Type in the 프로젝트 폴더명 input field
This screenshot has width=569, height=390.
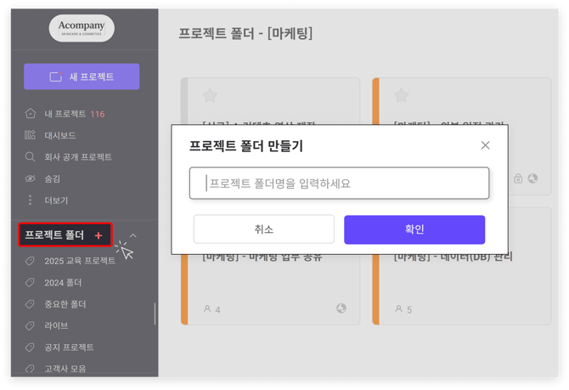pos(339,184)
